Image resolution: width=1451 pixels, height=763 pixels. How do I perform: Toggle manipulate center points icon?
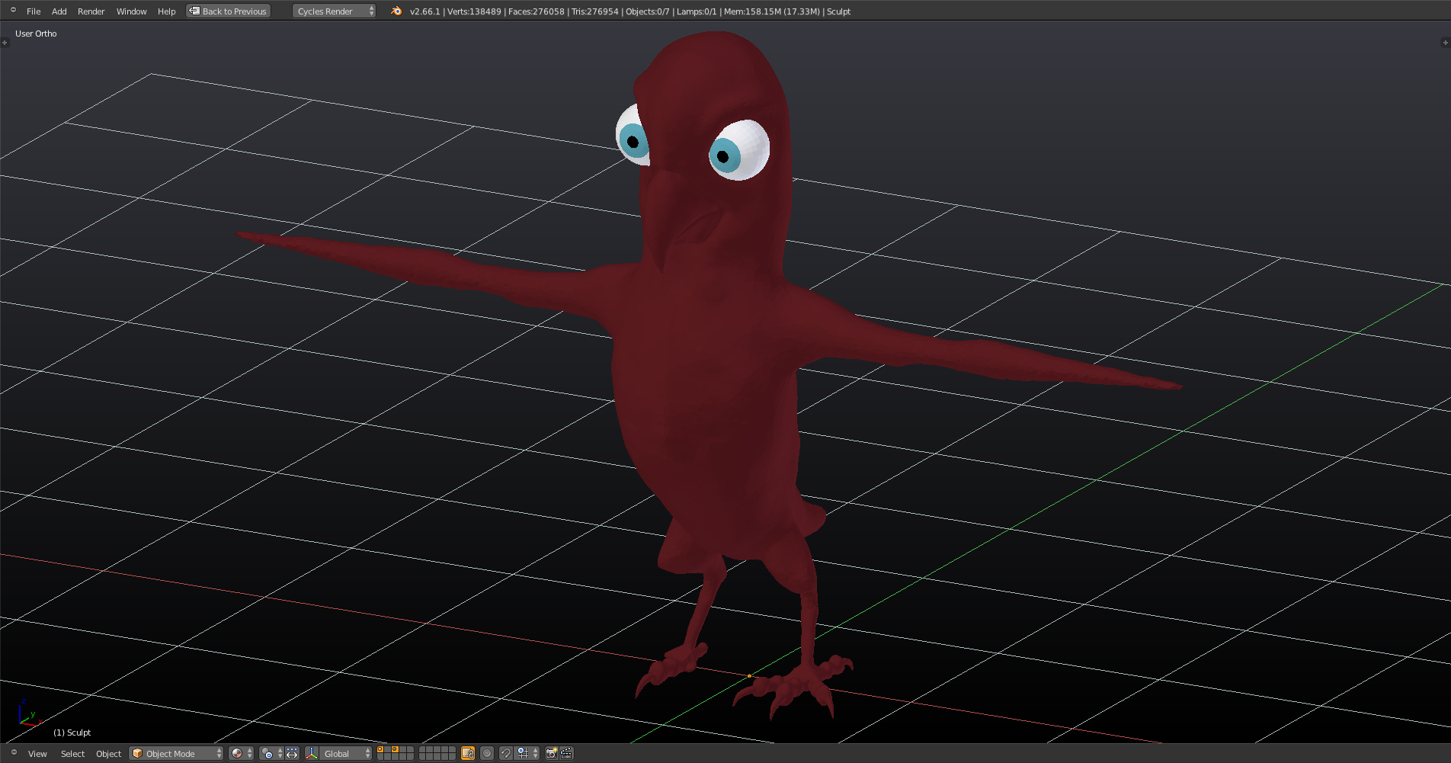click(292, 753)
